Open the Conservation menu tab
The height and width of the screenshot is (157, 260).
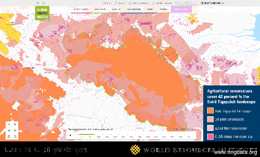coord(134,10)
